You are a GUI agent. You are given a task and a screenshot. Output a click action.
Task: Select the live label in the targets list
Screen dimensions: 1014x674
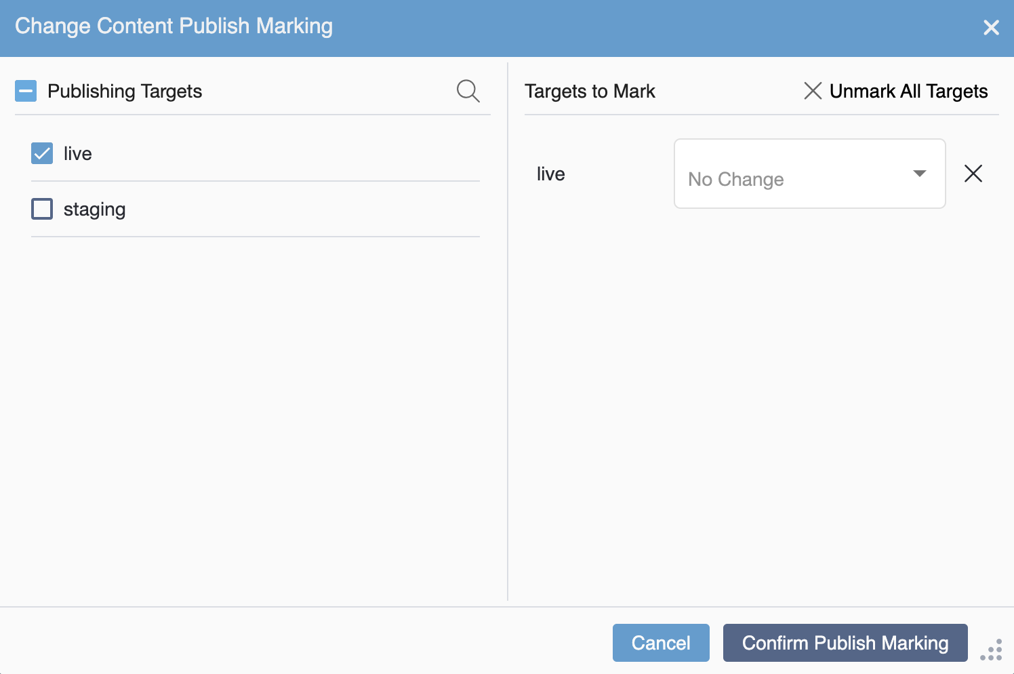pyautogui.click(x=78, y=153)
